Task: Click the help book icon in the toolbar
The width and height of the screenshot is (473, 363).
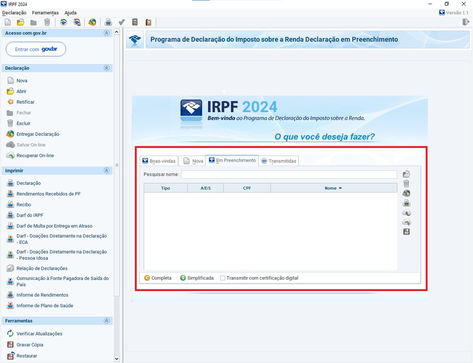Action: (x=149, y=22)
